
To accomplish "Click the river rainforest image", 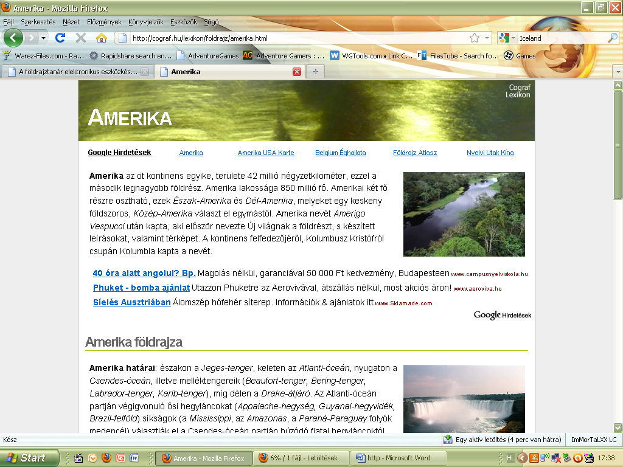I will (464, 214).
